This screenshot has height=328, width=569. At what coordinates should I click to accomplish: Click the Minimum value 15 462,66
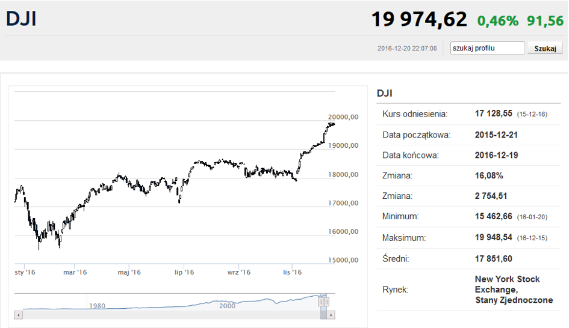point(493,216)
